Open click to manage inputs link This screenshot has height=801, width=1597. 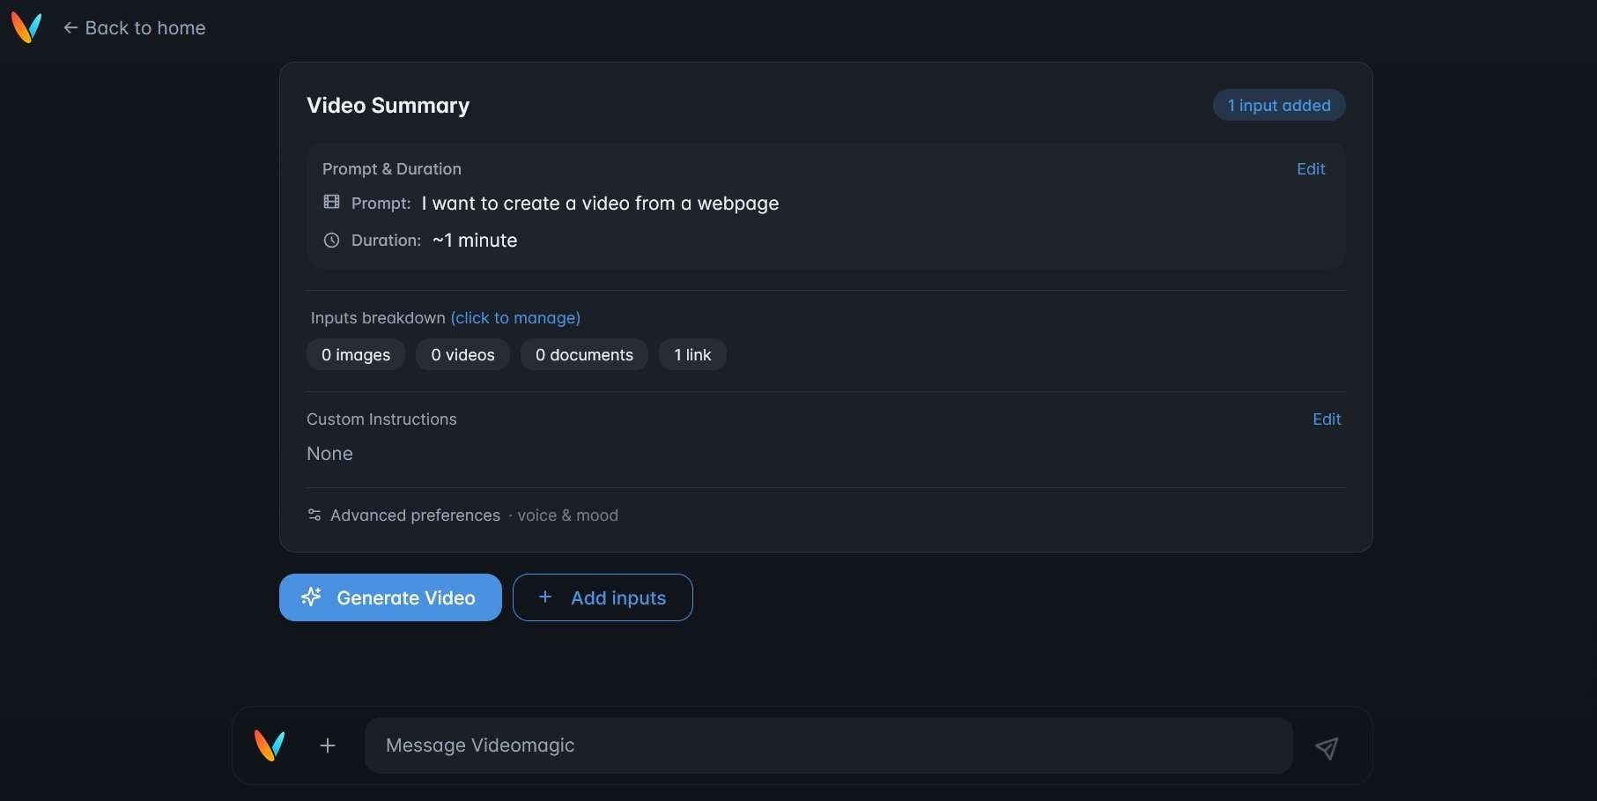(515, 318)
